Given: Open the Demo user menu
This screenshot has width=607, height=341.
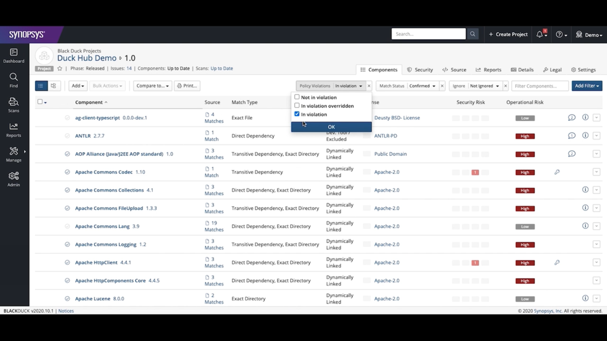Looking at the screenshot, I should pos(589,34).
